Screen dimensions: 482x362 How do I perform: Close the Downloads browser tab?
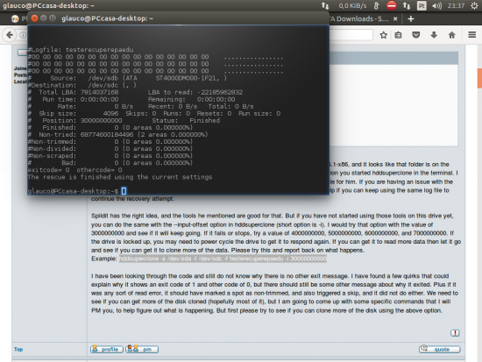395,19
